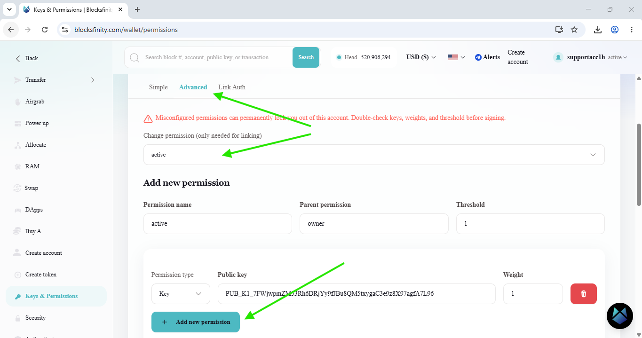This screenshot has width=642, height=338.
Task: Click the Threshold input field
Action: click(531, 224)
